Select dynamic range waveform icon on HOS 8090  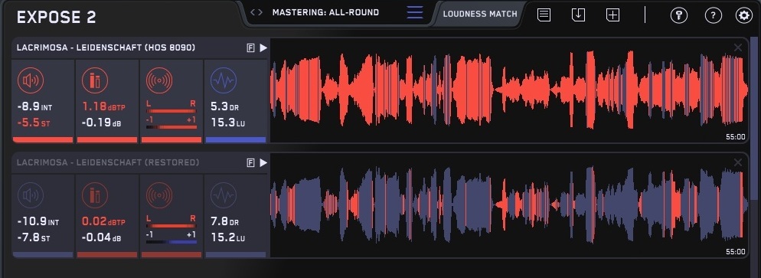[224, 80]
